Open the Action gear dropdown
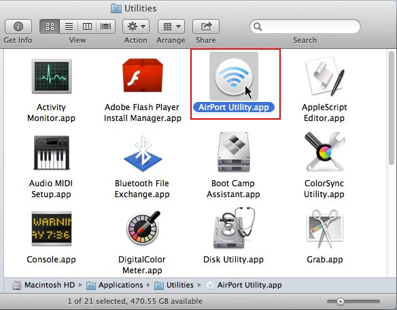Viewport: 397px width, 310px height. tap(136, 27)
